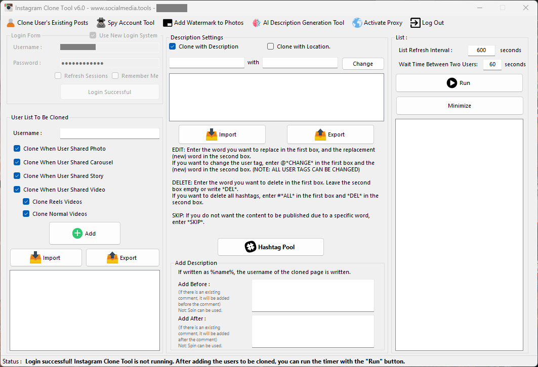Enable Clone with Location
This screenshot has width=538, height=367.
click(x=271, y=47)
